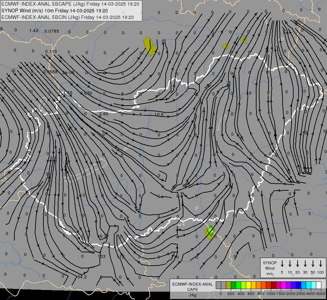Click the '2e-05' value on the map

click(68, 72)
